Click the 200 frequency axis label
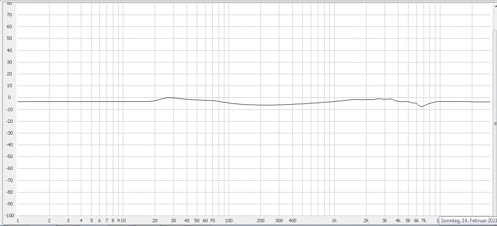This screenshot has height=226, width=497. tap(260, 221)
